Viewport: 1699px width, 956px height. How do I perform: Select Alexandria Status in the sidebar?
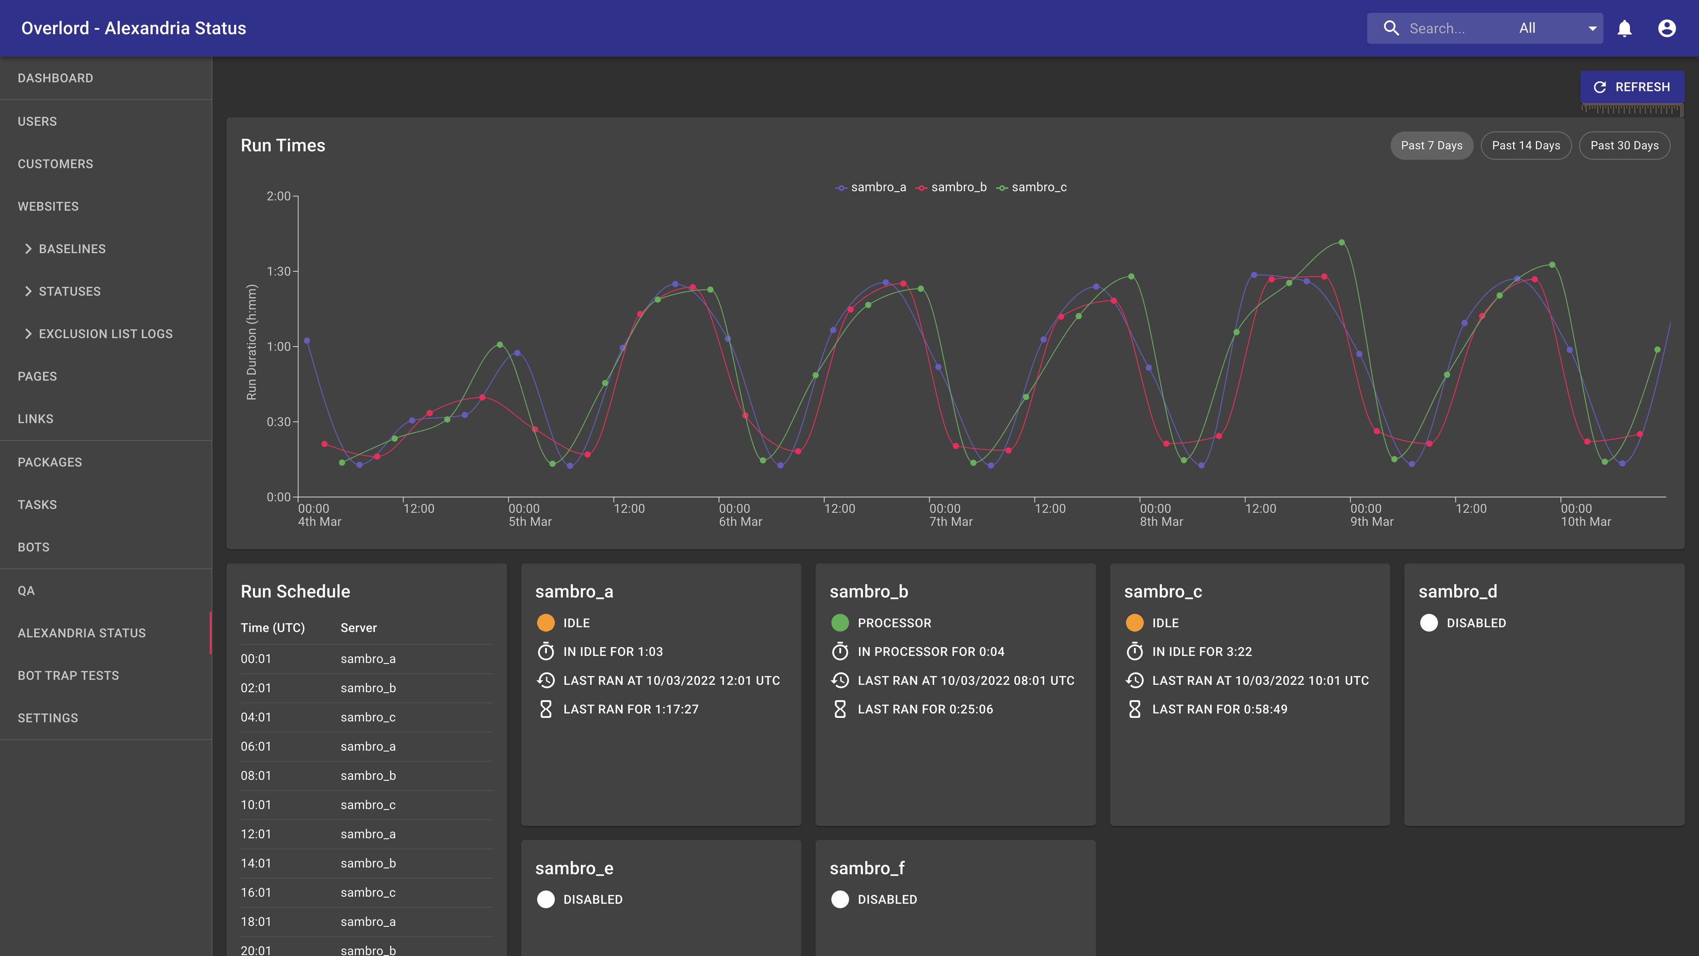[106, 633]
